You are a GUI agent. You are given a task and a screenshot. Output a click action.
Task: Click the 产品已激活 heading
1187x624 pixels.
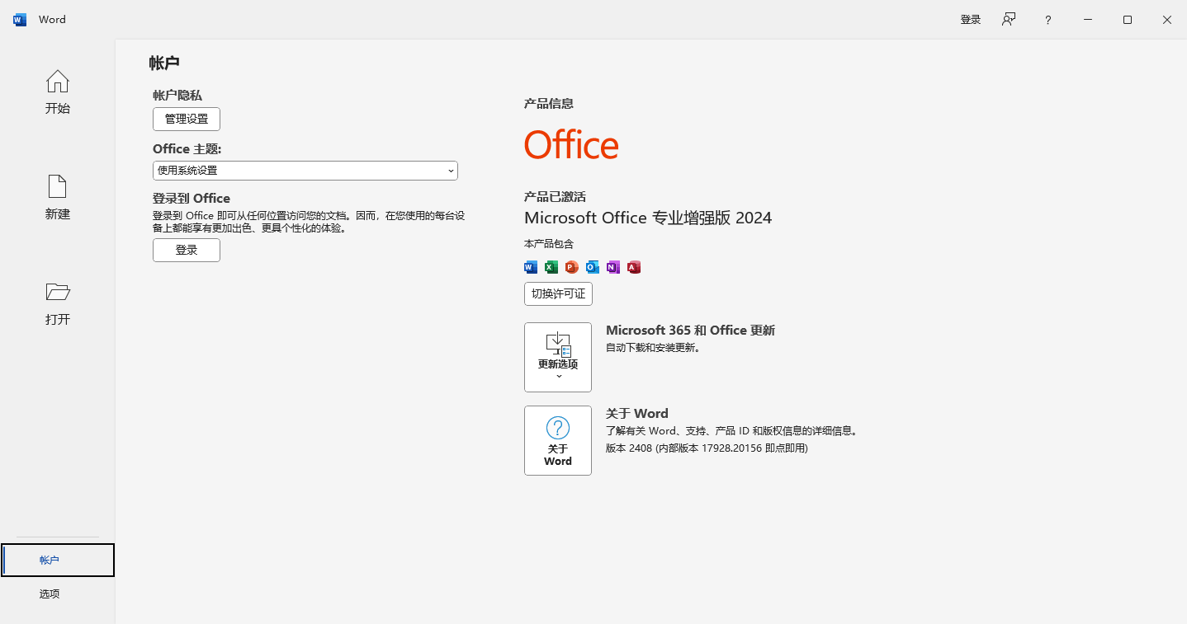[x=555, y=197]
